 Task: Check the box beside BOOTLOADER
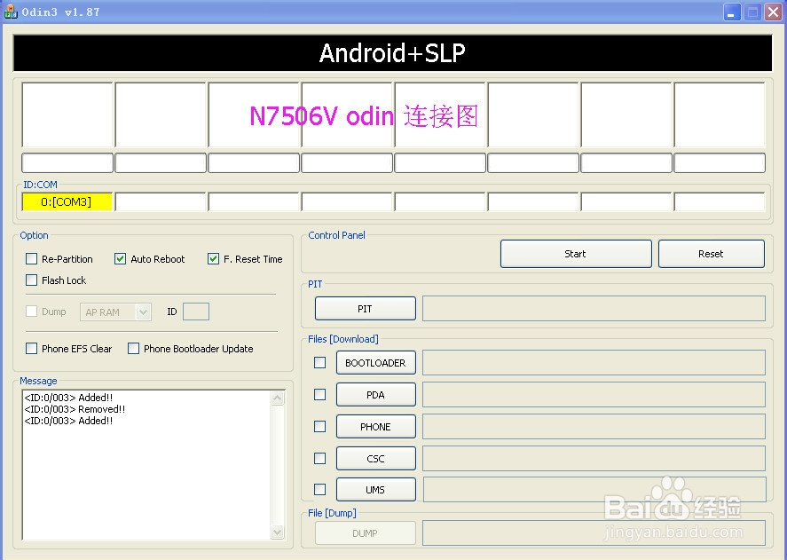click(319, 362)
